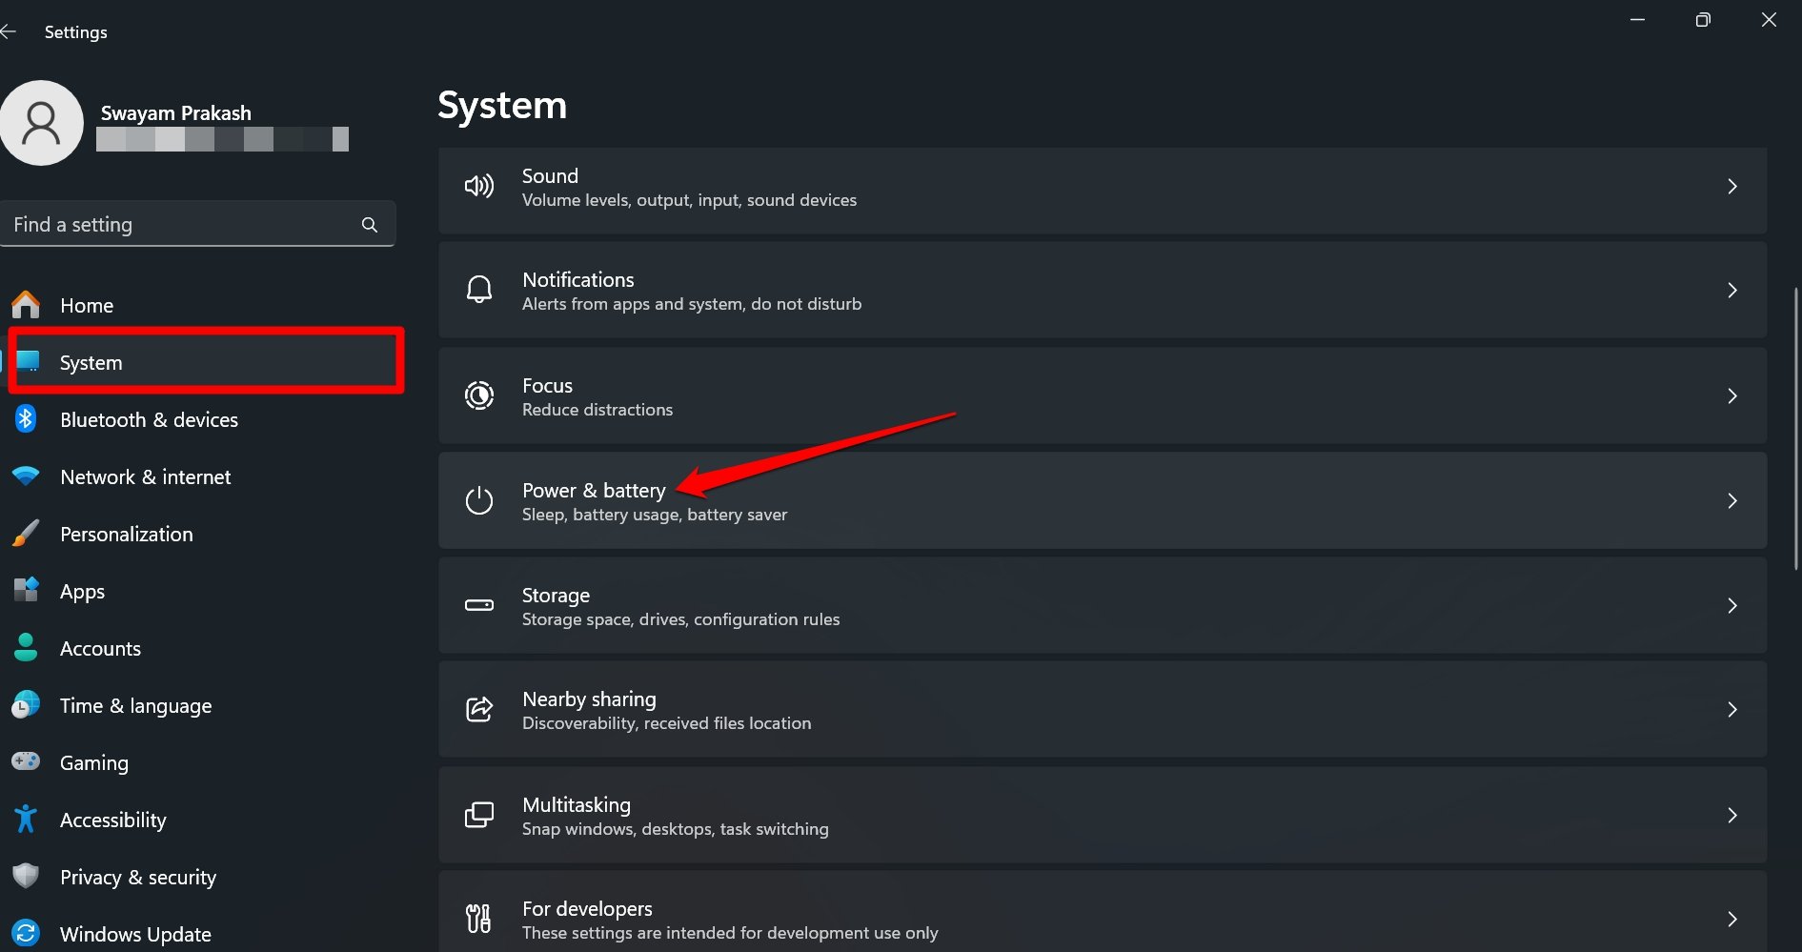Click the Focus timer icon
Viewport: 1802px width, 952px height.
coord(478,395)
